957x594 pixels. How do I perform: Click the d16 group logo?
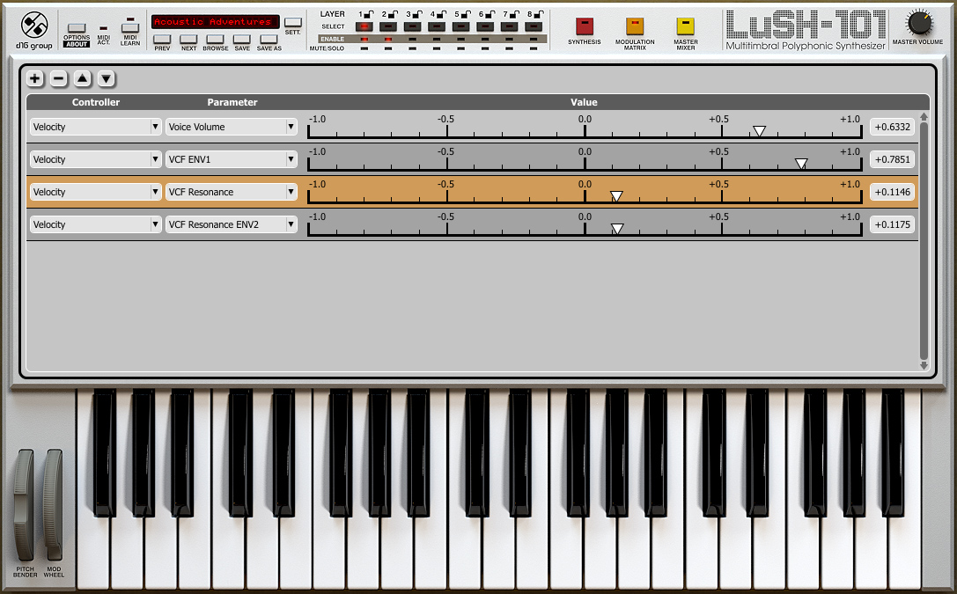click(x=34, y=30)
